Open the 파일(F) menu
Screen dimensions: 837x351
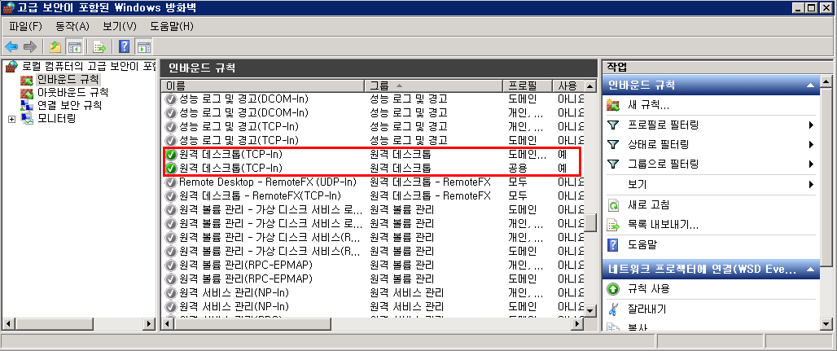pos(25,26)
